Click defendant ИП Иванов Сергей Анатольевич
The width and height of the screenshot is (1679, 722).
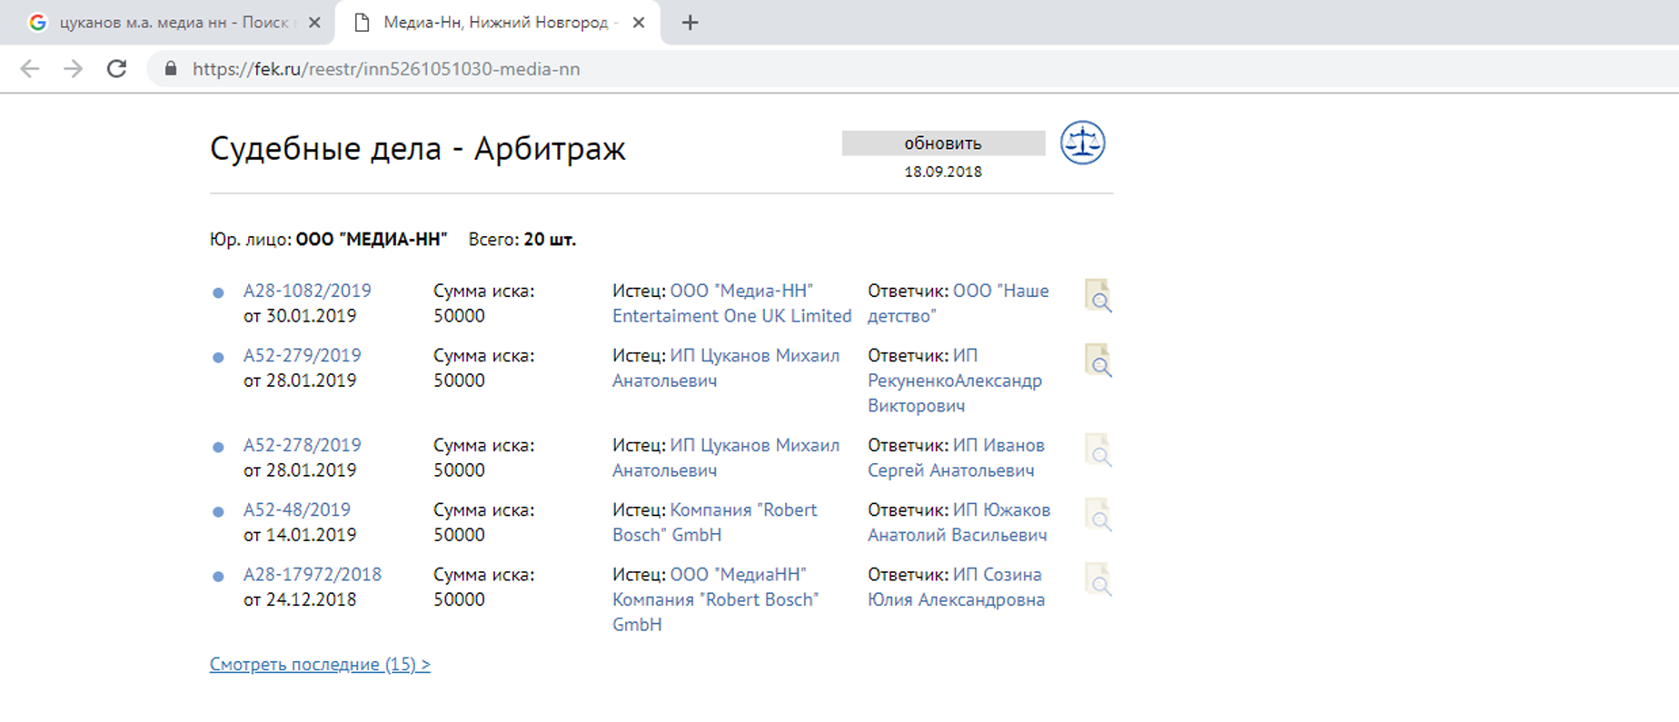pos(956,458)
